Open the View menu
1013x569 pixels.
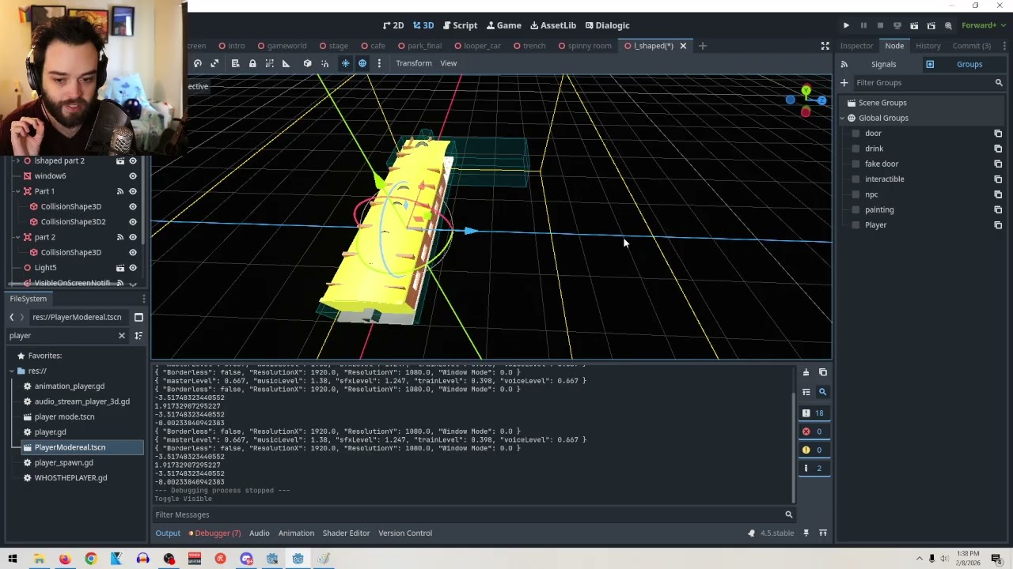(449, 63)
